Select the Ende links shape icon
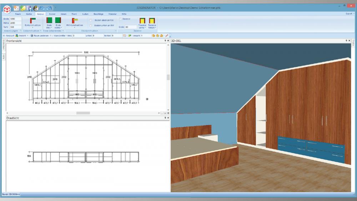Viewport: 357px width, 201px height. click(49, 21)
